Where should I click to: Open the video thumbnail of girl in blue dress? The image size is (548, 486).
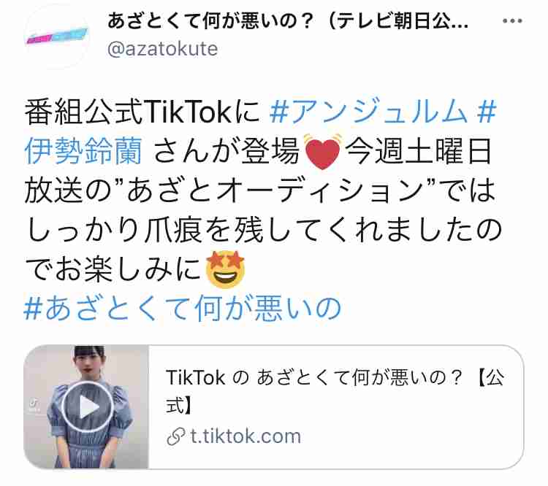point(86,406)
